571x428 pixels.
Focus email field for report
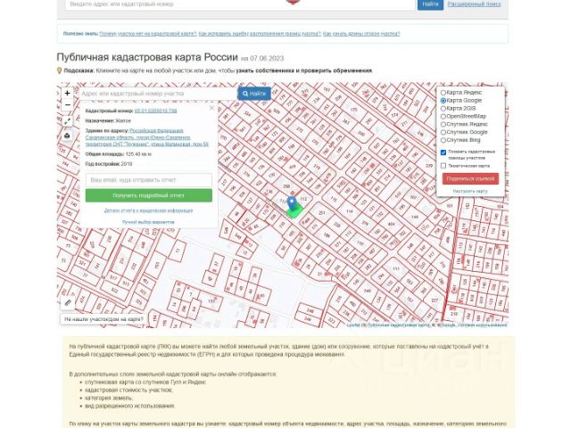[x=149, y=180]
